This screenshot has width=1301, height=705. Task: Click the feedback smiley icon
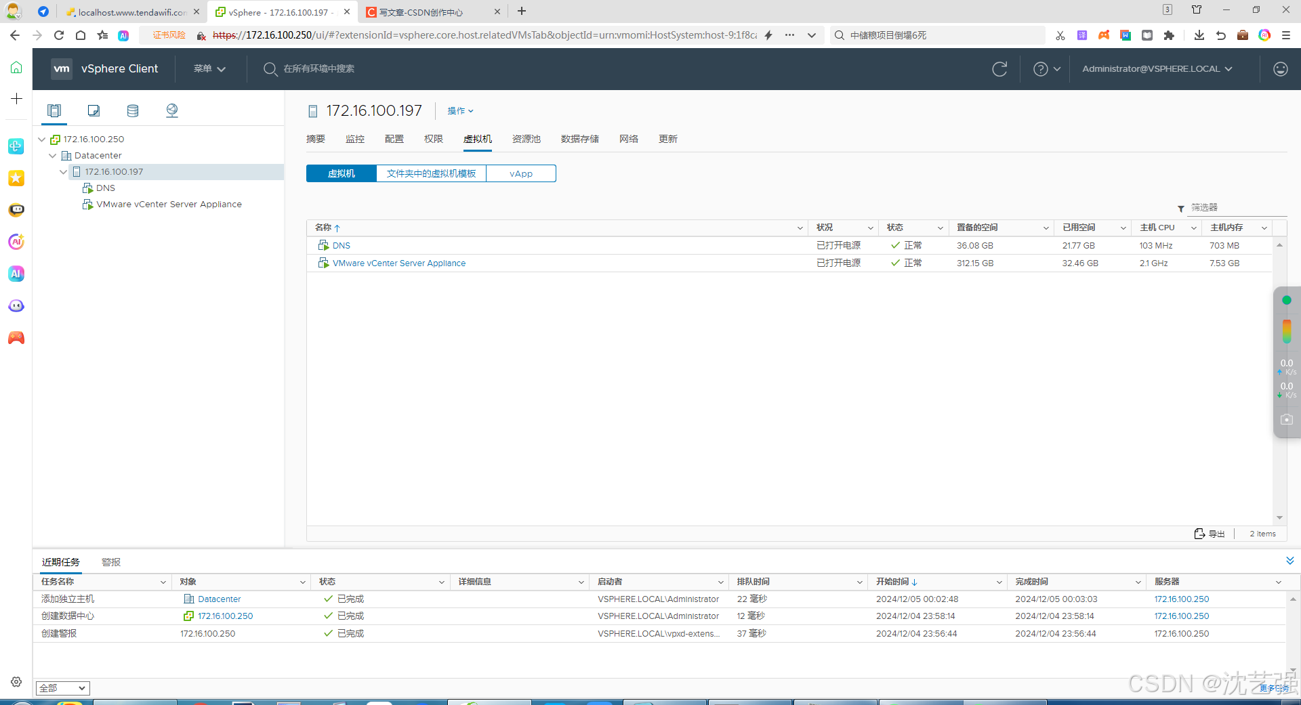(x=1280, y=69)
